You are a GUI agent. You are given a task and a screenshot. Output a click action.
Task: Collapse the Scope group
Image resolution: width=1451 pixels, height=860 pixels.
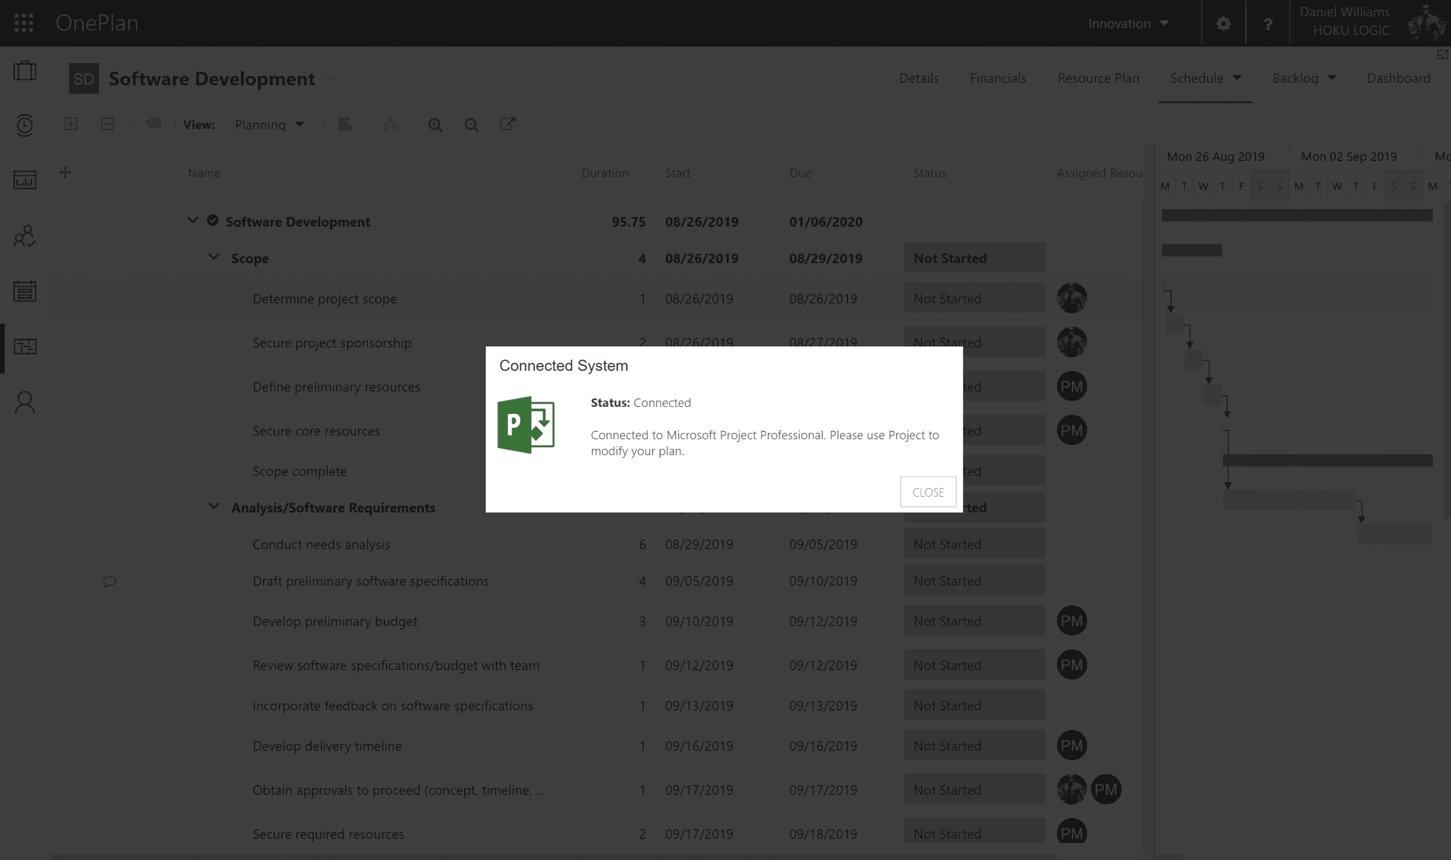(x=214, y=257)
